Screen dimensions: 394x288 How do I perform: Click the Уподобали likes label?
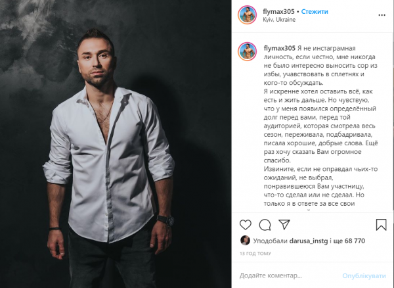(x=270, y=241)
